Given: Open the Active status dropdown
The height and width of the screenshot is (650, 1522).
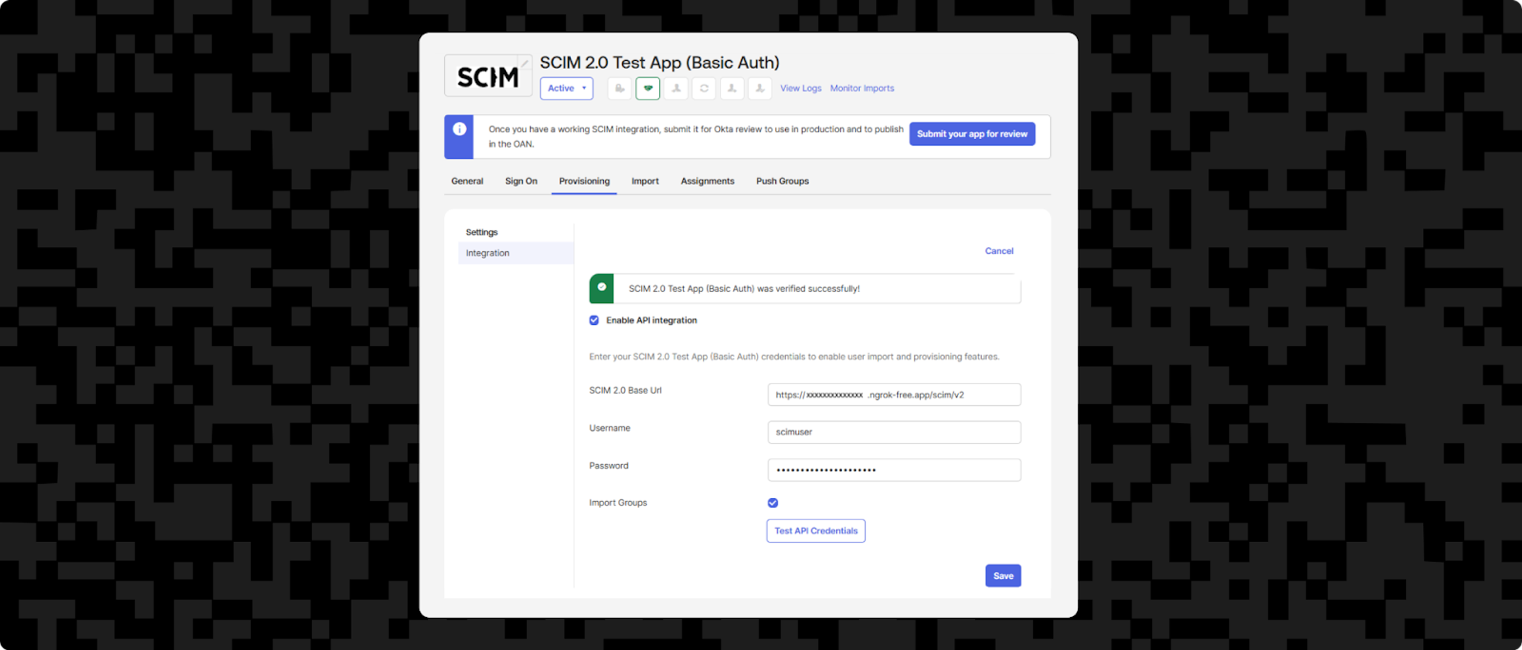Looking at the screenshot, I should click(566, 88).
